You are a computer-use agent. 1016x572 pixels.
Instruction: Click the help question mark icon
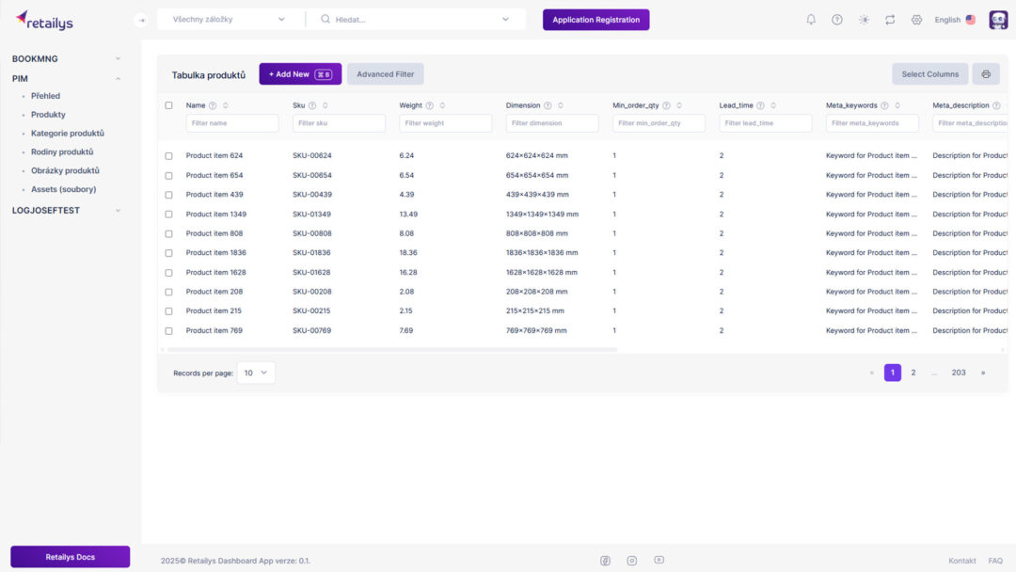(x=836, y=19)
